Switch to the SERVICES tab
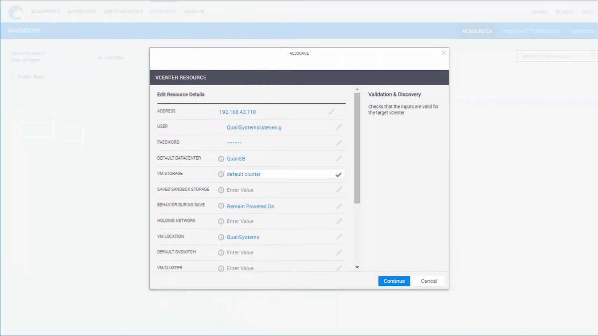 [582, 31]
